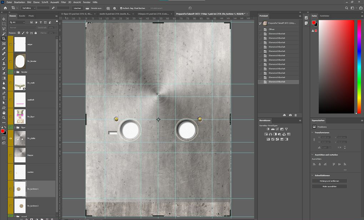Select the Pen tool
The width and height of the screenshot is (364, 220).
coord(4,93)
